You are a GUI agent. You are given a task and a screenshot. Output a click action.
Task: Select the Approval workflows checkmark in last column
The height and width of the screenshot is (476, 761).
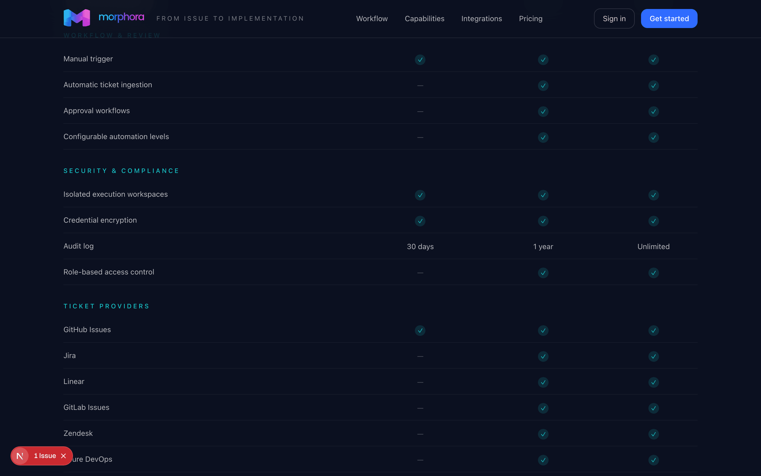point(653,111)
